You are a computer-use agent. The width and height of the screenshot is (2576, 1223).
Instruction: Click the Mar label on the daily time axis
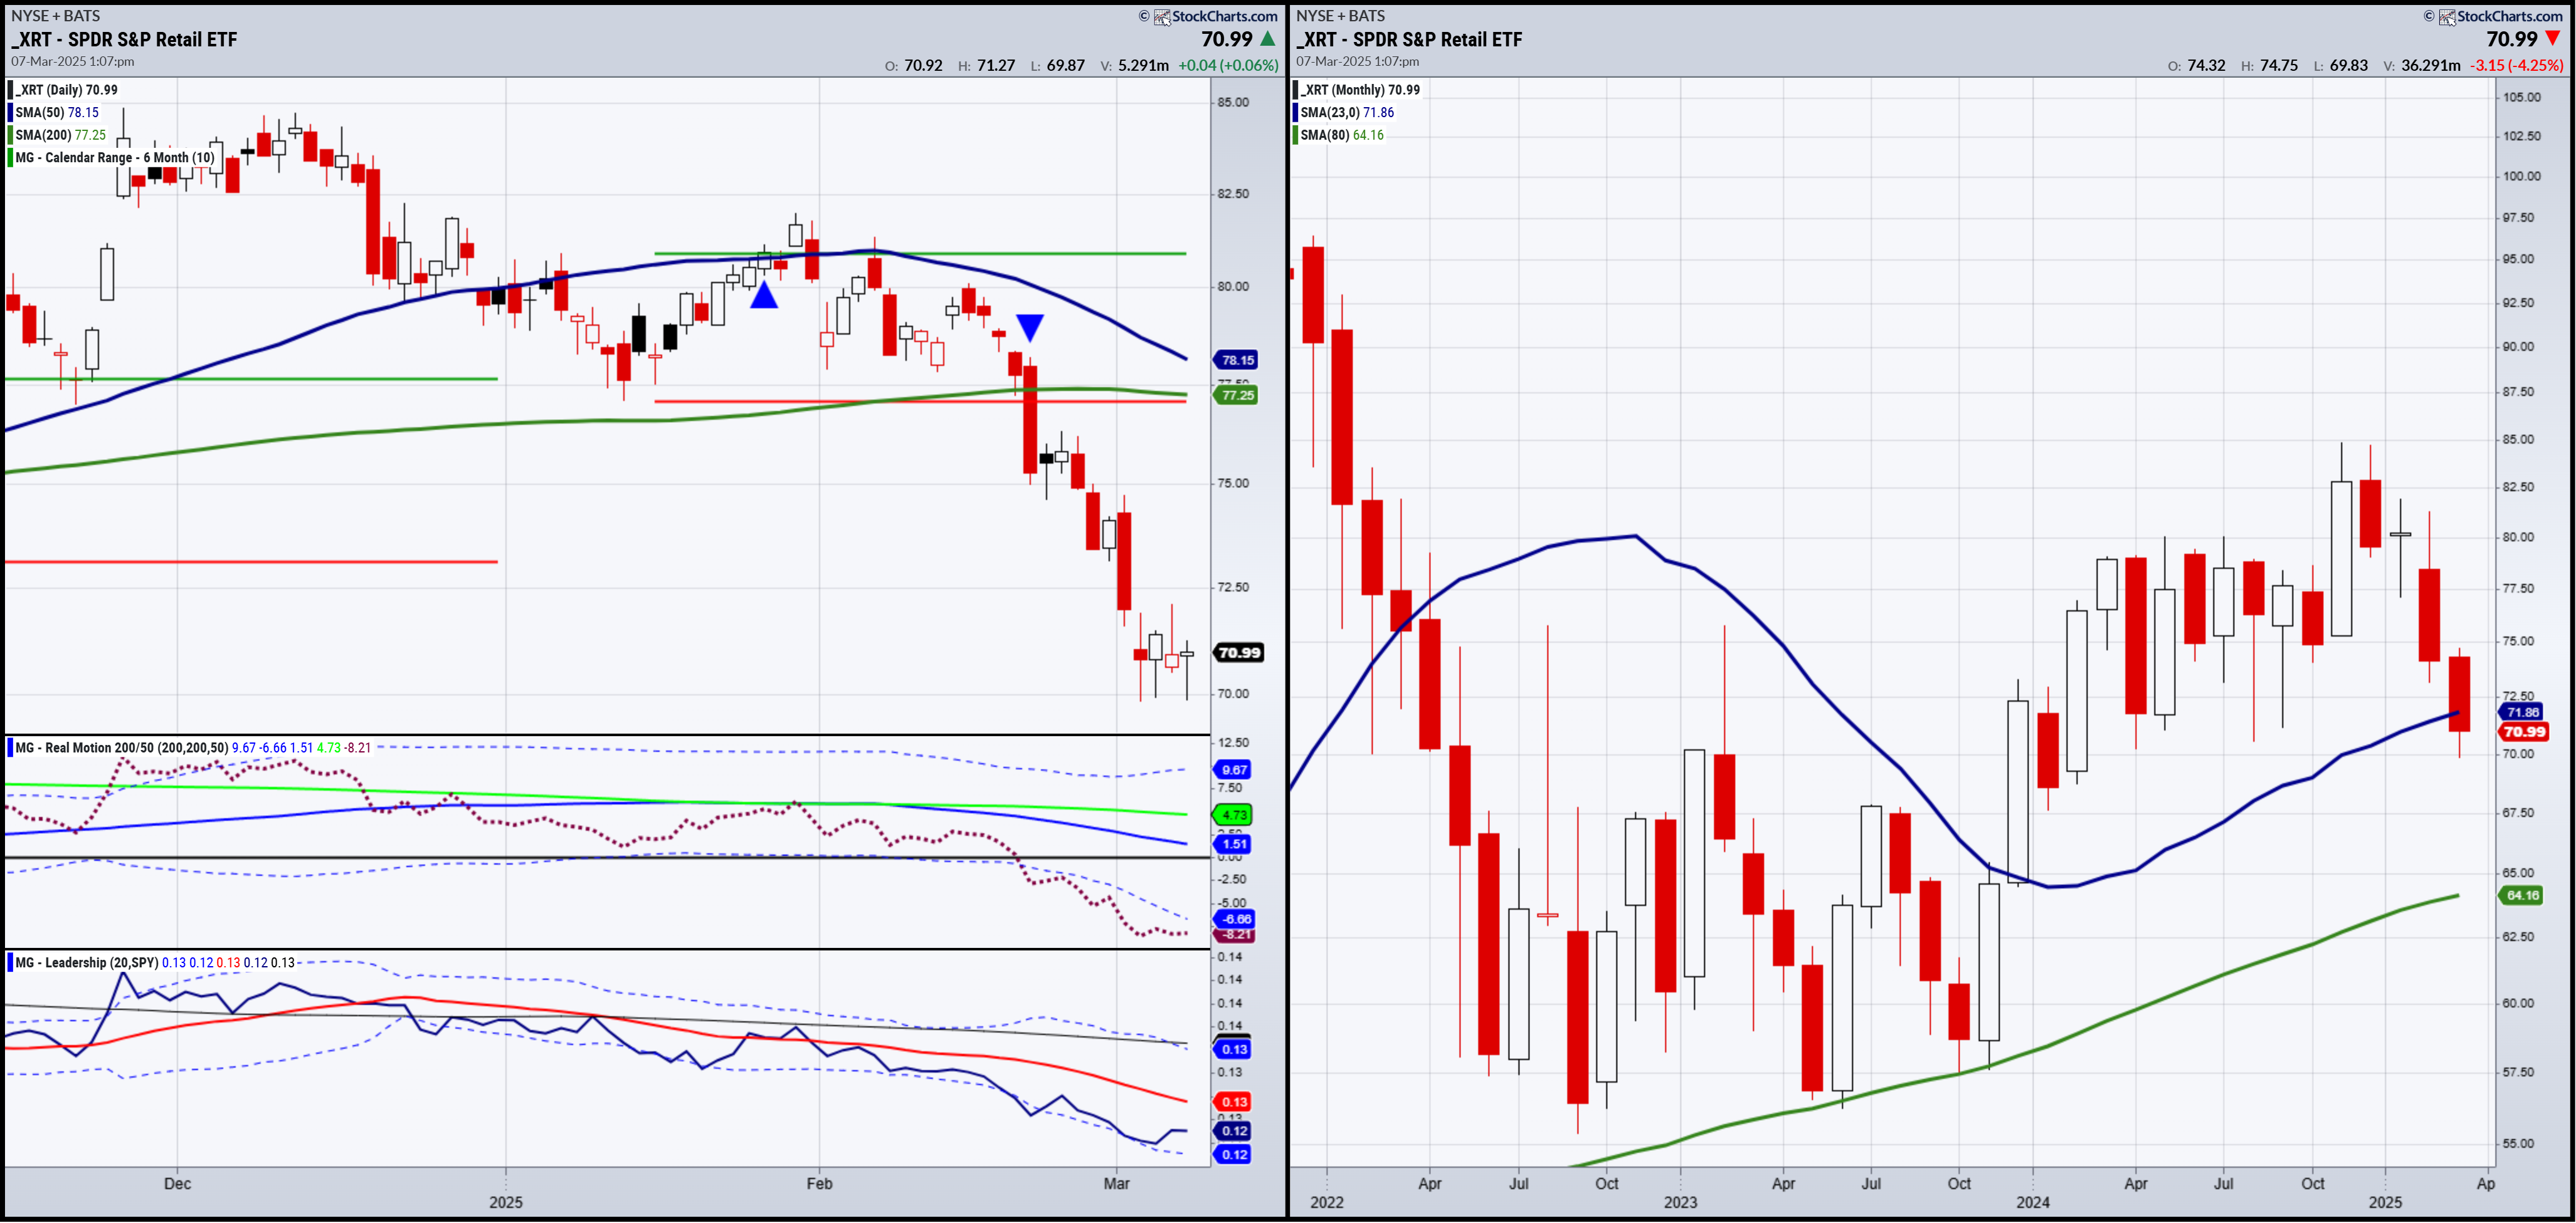(x=1116, y=1184)
